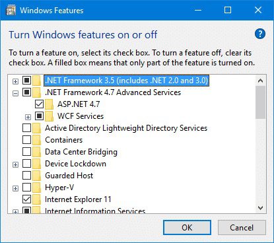Expand the WCF Services subtree
This screenshot has width=274, height=243.
click(28, 117)
